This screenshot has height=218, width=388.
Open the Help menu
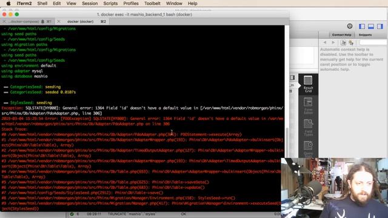[x=193, y=4]
